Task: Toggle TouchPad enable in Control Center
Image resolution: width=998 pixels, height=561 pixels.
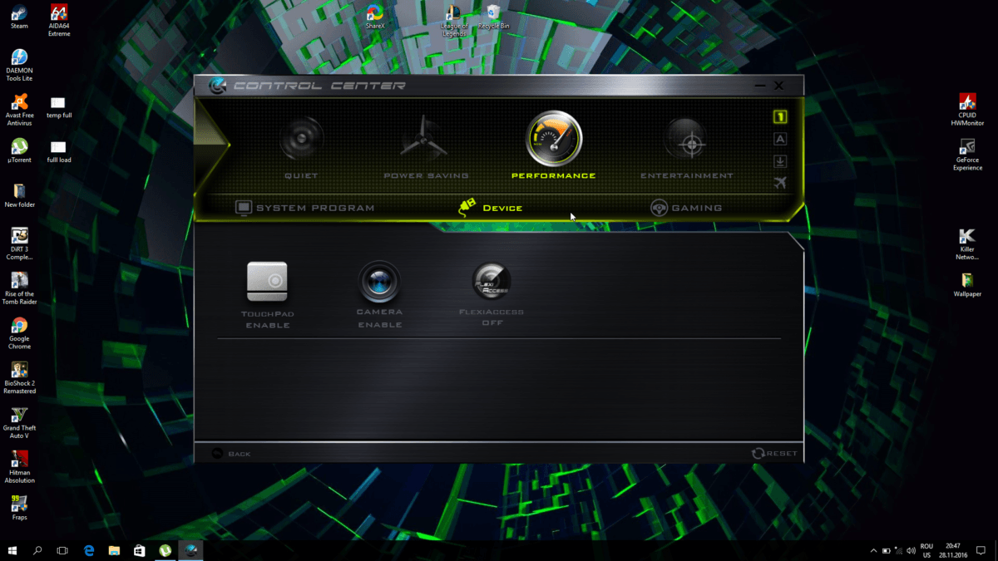Action: point(267,282)
